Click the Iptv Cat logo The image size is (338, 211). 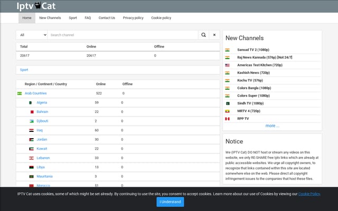[x=36, y=6]
